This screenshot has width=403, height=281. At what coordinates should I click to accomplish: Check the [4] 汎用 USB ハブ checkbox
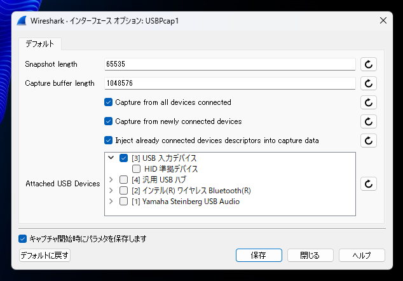coord(123,179)
